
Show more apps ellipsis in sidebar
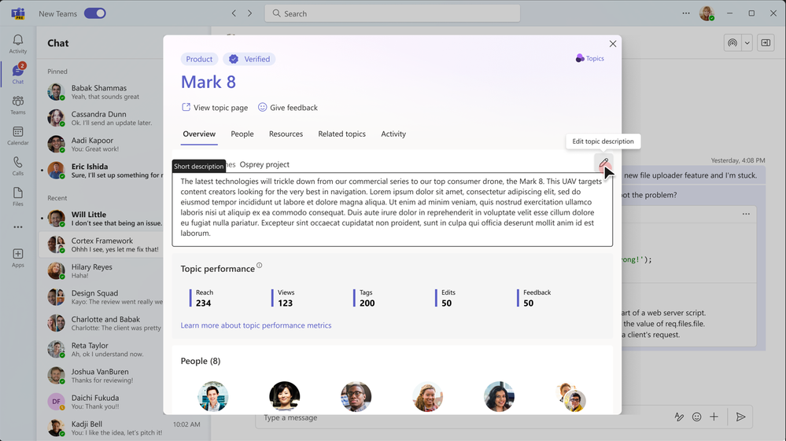click(x=17, y=226)
